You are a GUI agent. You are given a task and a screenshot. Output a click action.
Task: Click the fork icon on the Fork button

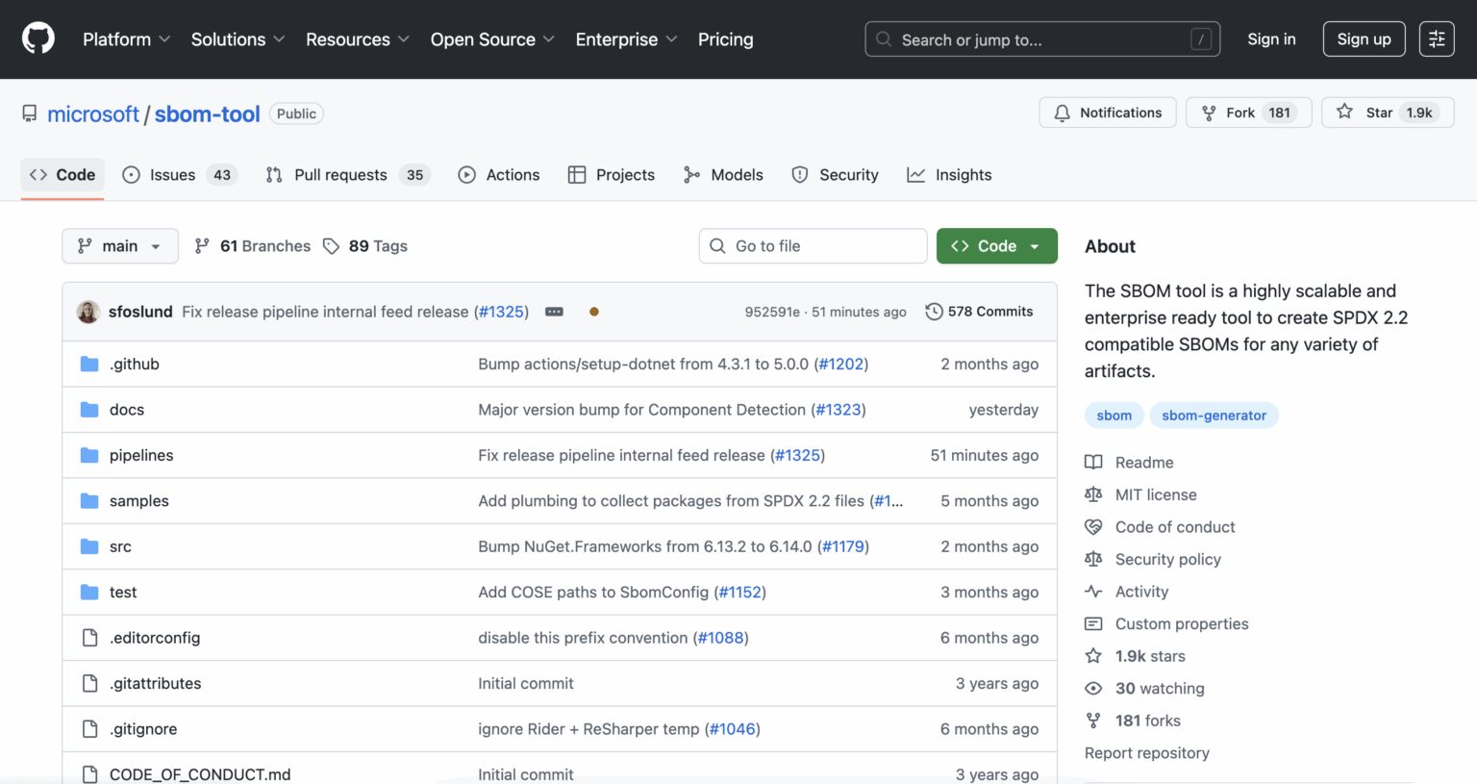click(x=1207, y=113)
